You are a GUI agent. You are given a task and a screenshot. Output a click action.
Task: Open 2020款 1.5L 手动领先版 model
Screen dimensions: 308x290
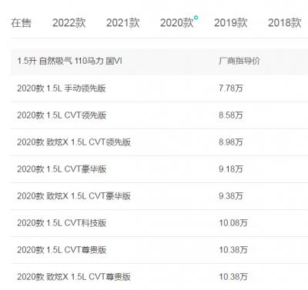62,88
